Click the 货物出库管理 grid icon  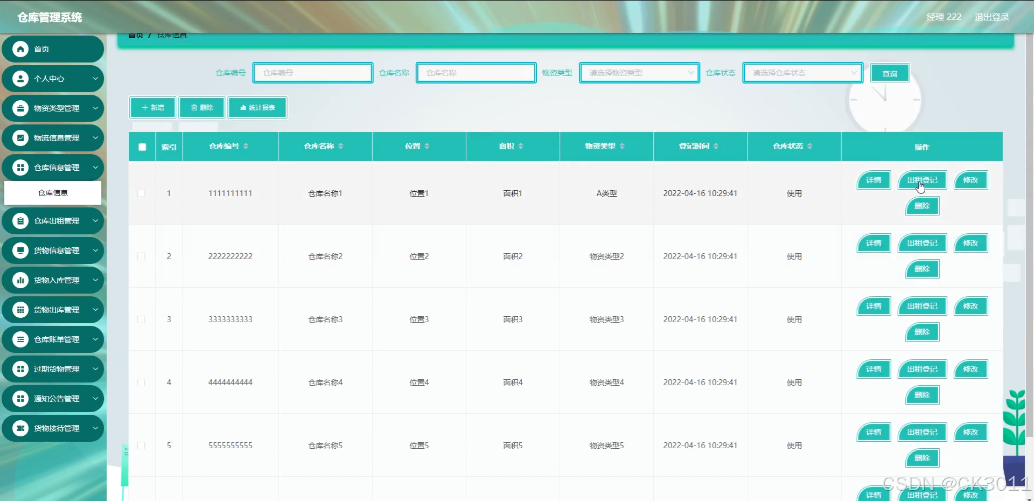[x=20, y=310]
